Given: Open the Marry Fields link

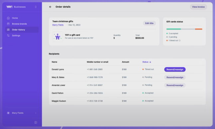Looking at the screenshot, I should pos(58,25).
